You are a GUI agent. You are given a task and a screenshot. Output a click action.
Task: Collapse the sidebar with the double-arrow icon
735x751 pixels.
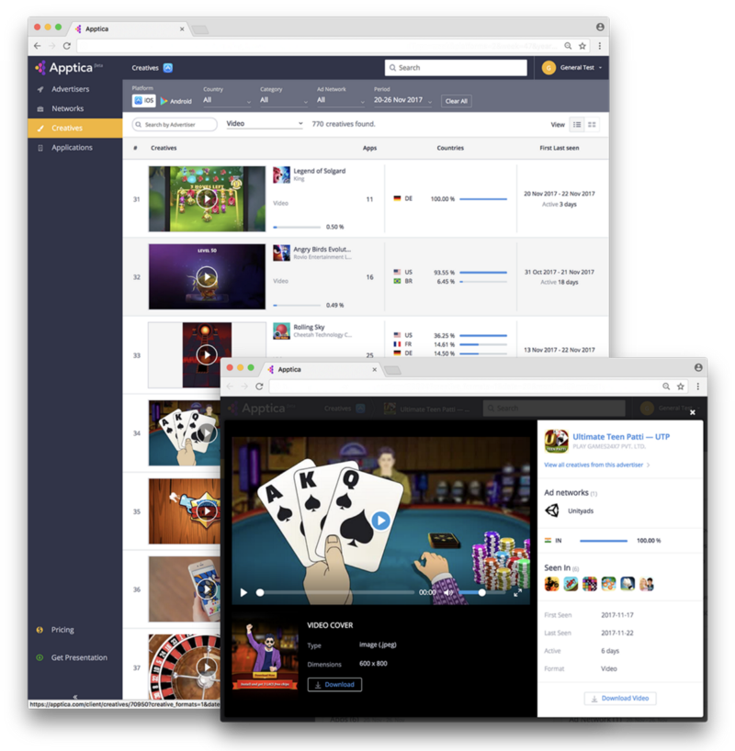[x=74, y=697]
